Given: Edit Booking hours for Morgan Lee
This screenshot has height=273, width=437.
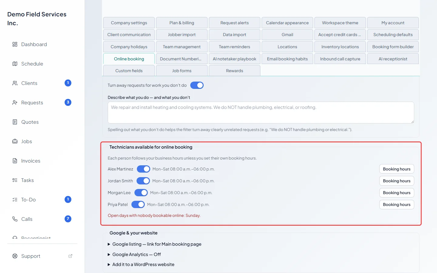Looking at the screenshot, I should point(397,193).
